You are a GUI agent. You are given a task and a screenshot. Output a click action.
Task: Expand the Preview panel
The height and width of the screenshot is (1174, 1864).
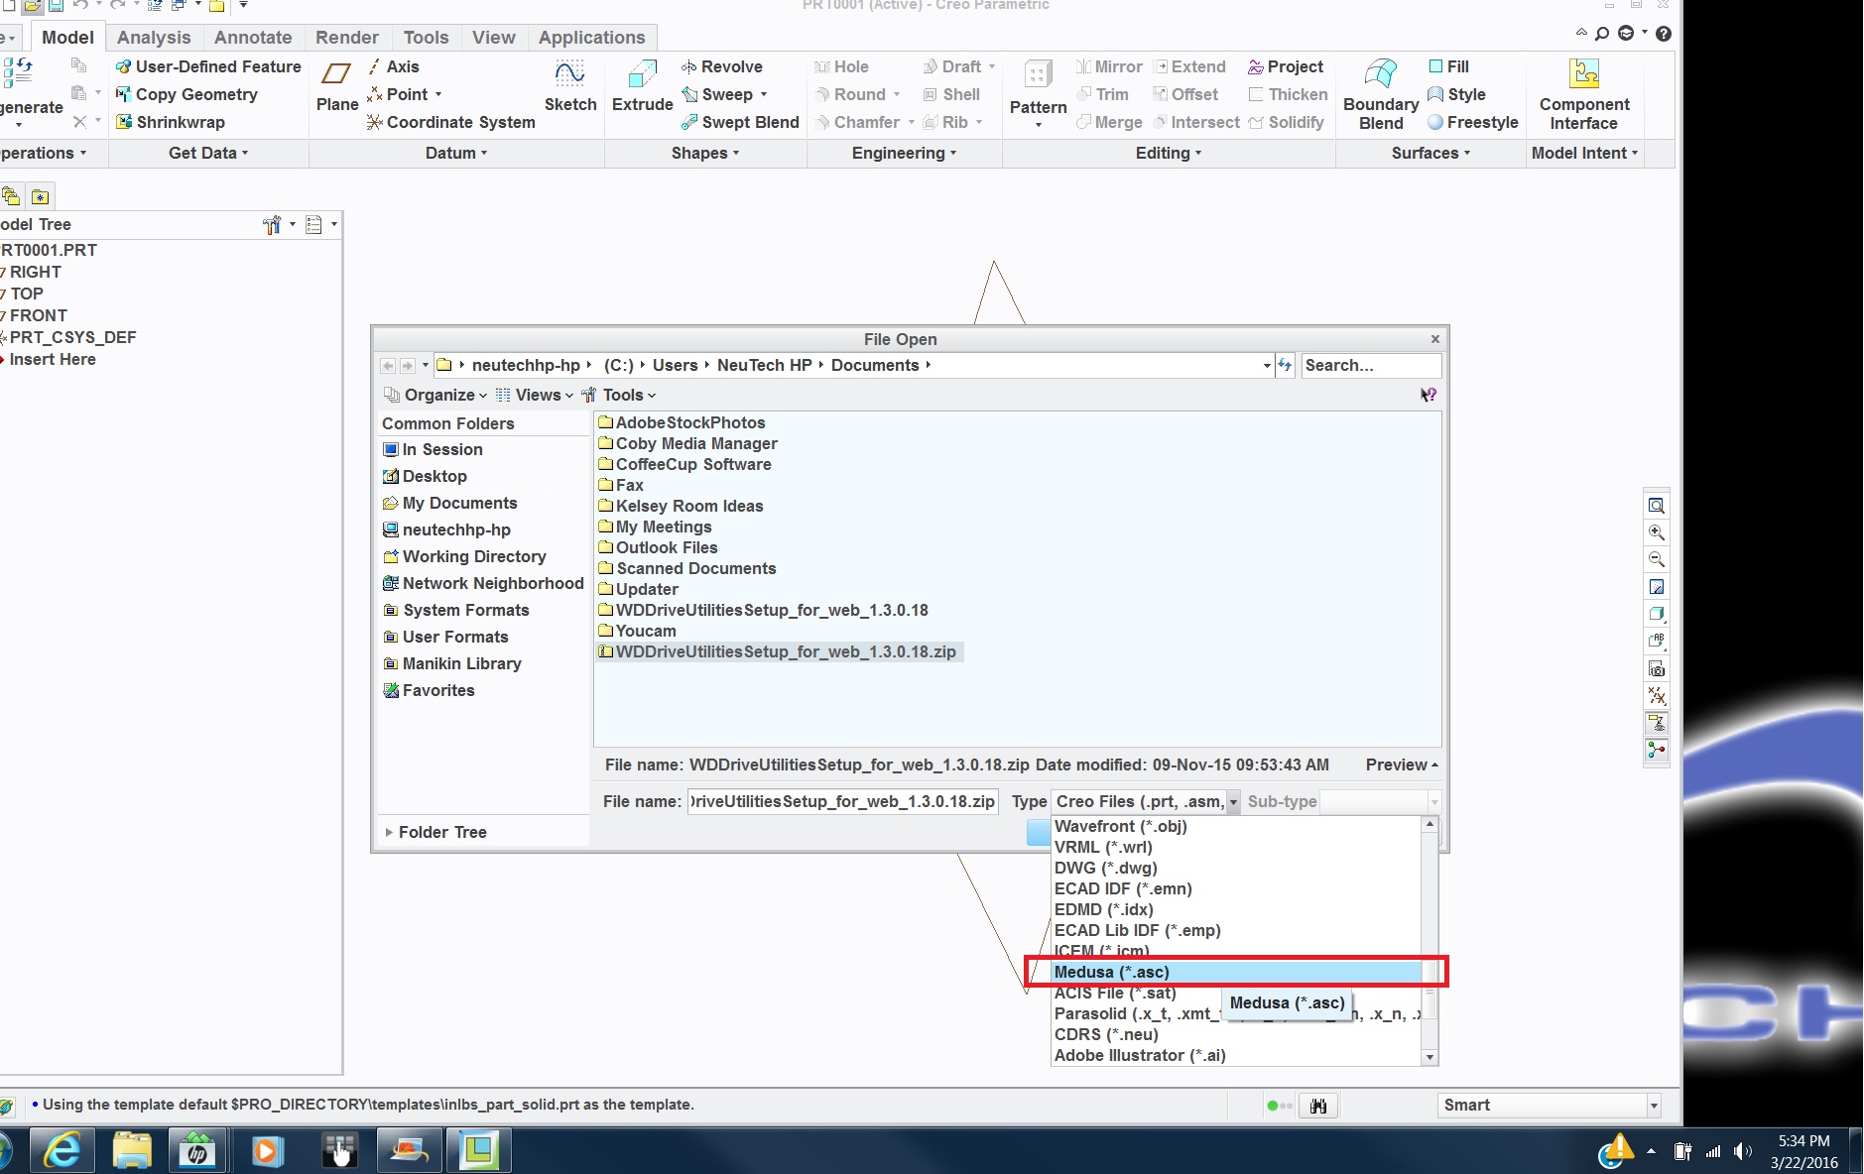click(x=1402, y=764)
